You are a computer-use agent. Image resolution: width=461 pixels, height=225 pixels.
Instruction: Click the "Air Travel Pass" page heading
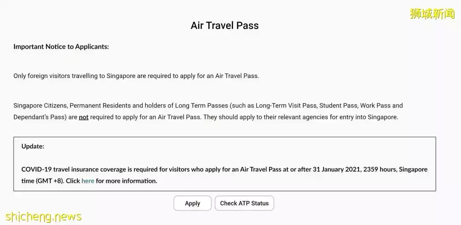(225, 25)
